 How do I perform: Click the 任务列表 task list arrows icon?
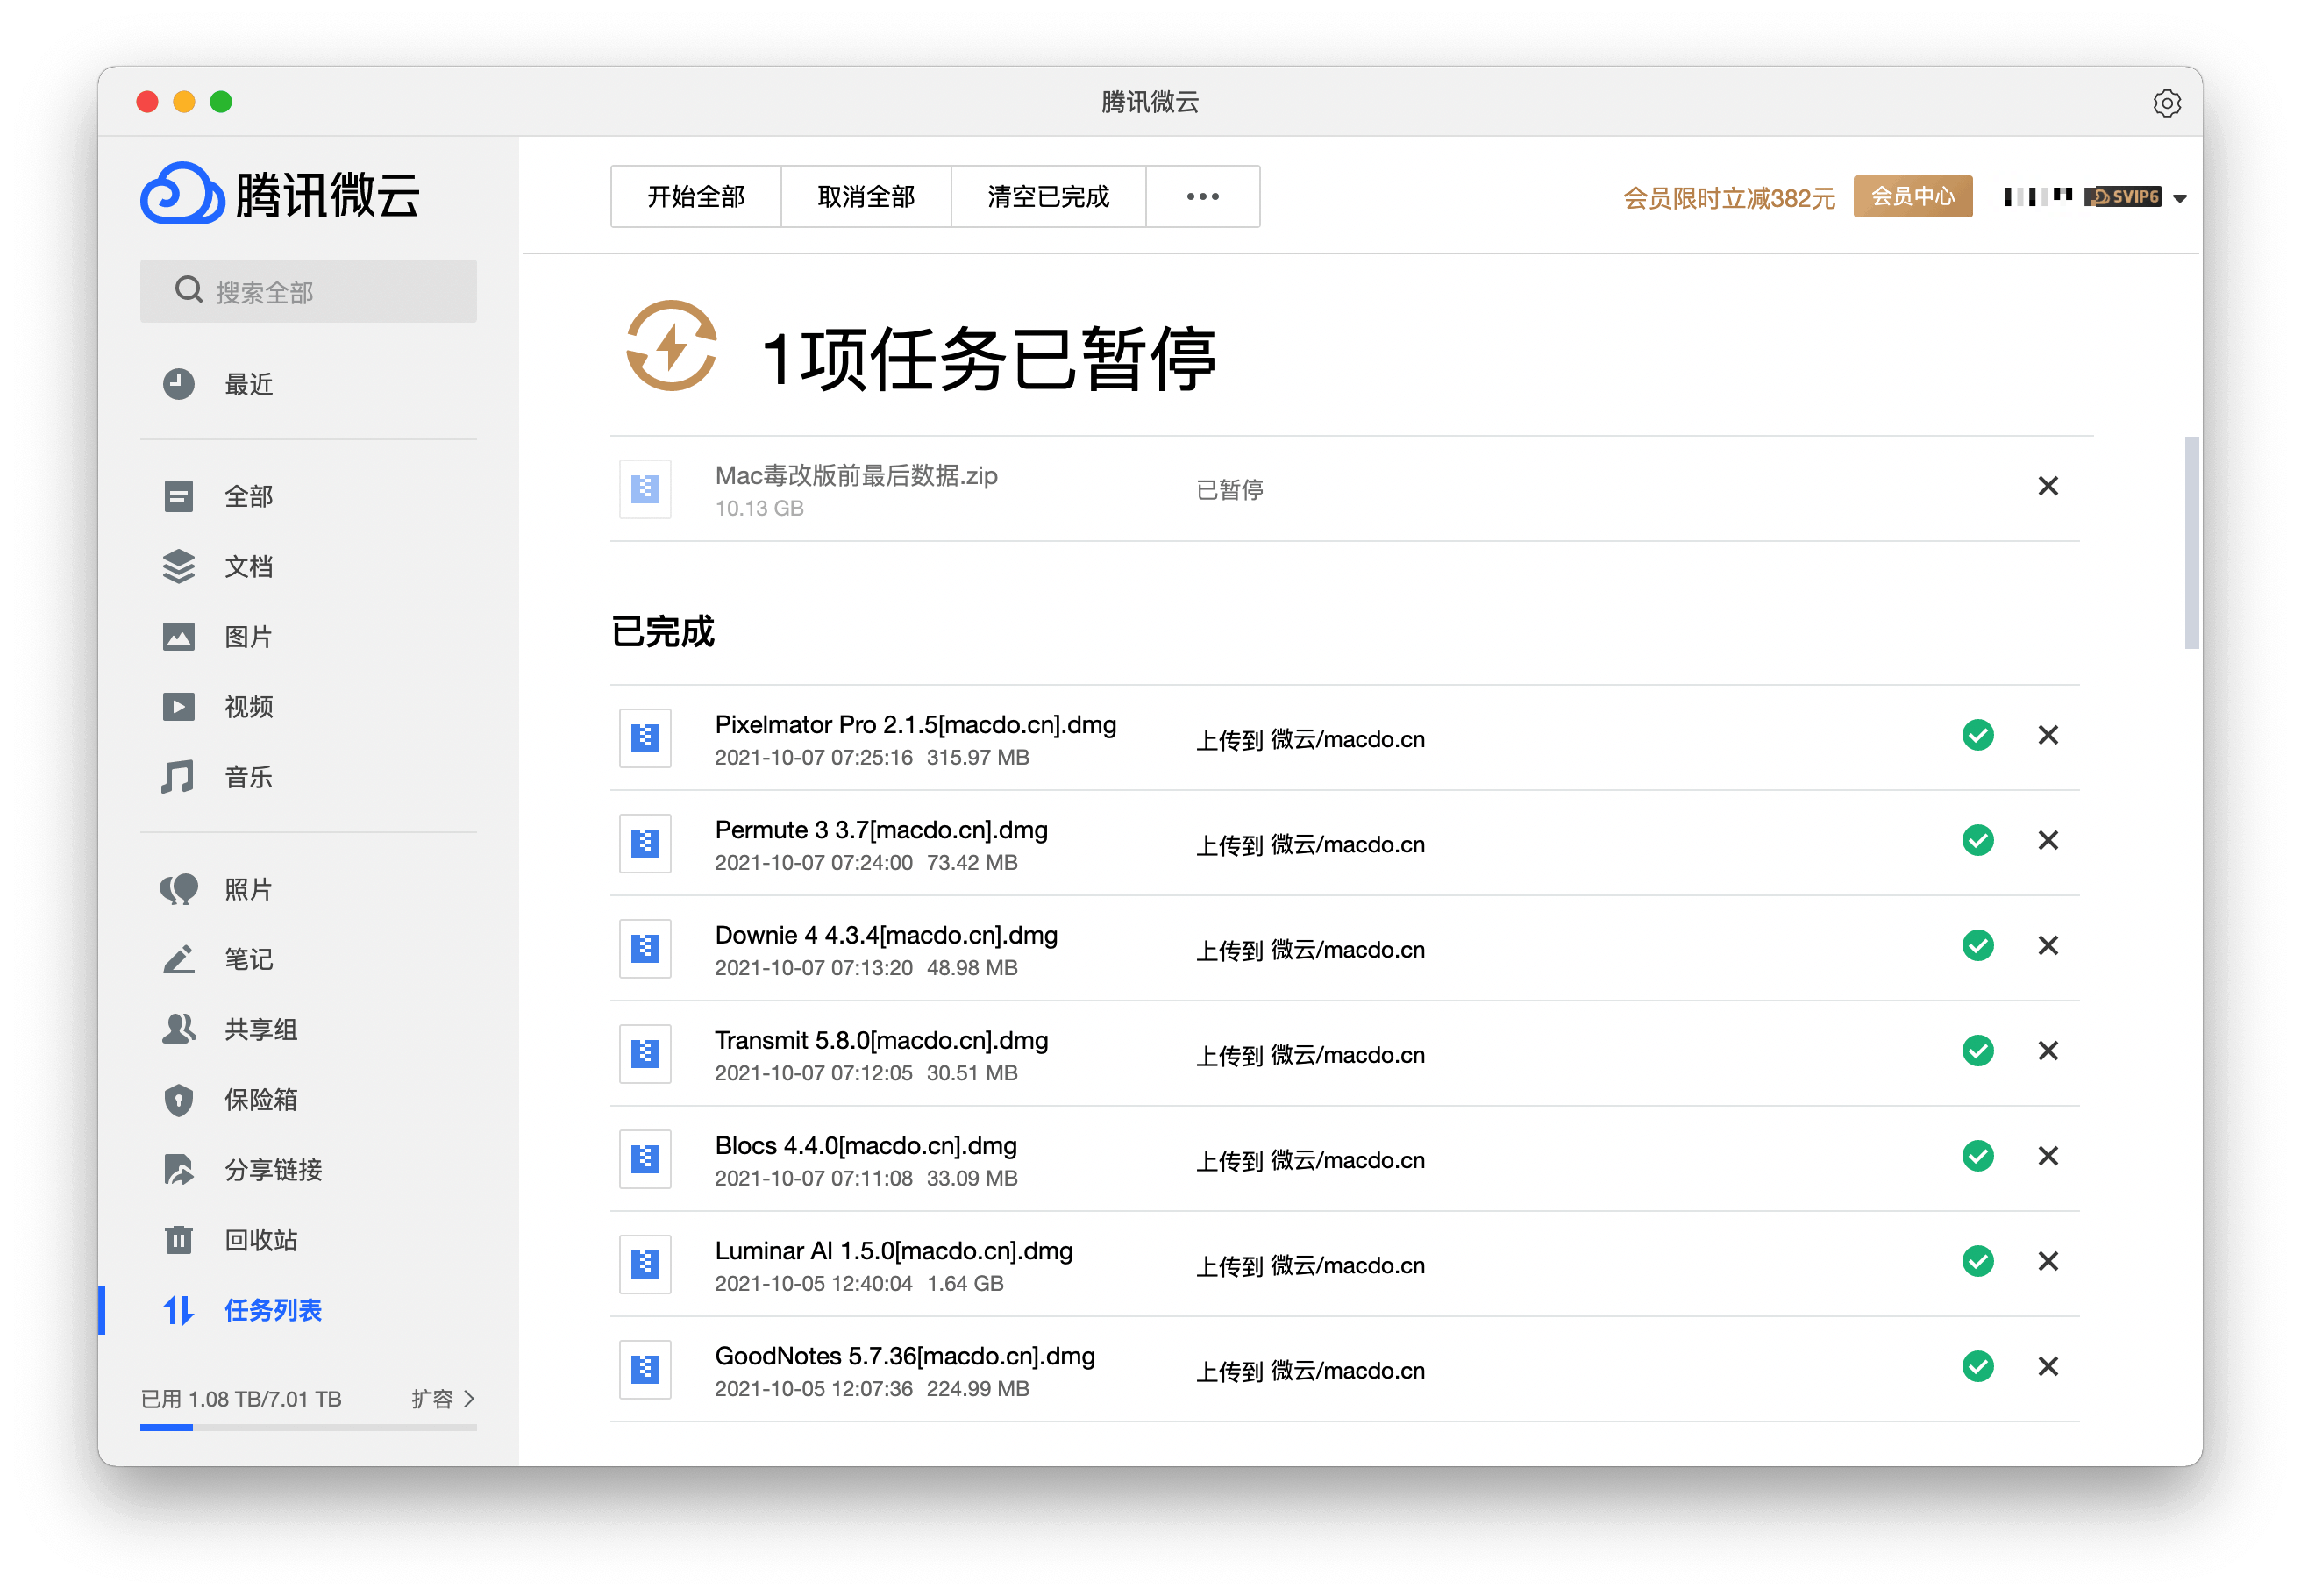pyautogui.click(x=179, y=1310)
